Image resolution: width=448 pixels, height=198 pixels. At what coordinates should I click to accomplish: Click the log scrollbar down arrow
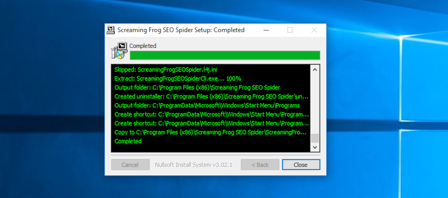tap(315, 147)
